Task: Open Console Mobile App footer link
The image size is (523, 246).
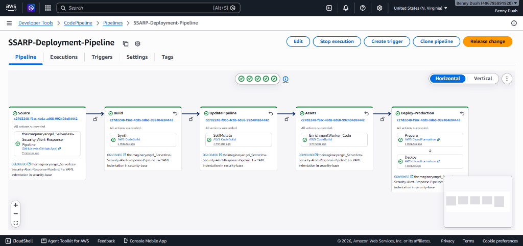Action: (145, 241)
